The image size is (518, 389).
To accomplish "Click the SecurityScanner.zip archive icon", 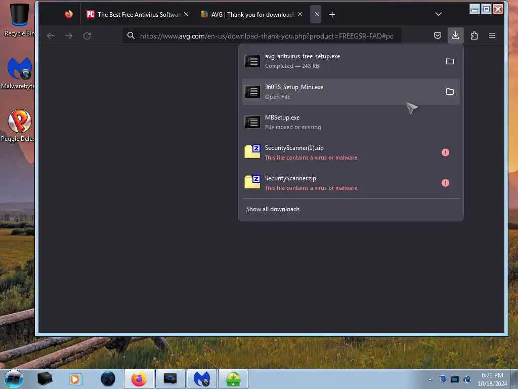I will pos(252,182).
